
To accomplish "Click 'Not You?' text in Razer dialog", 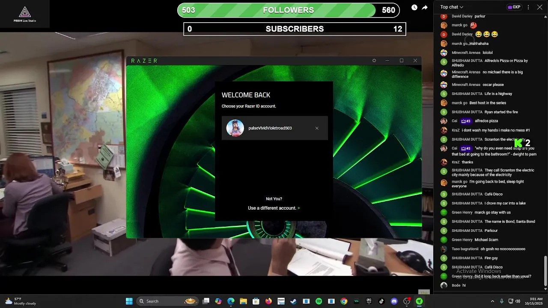I will pos(274,199).
